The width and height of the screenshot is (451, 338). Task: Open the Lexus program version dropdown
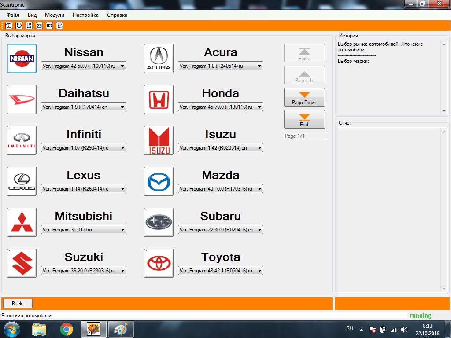click(84, 189)
